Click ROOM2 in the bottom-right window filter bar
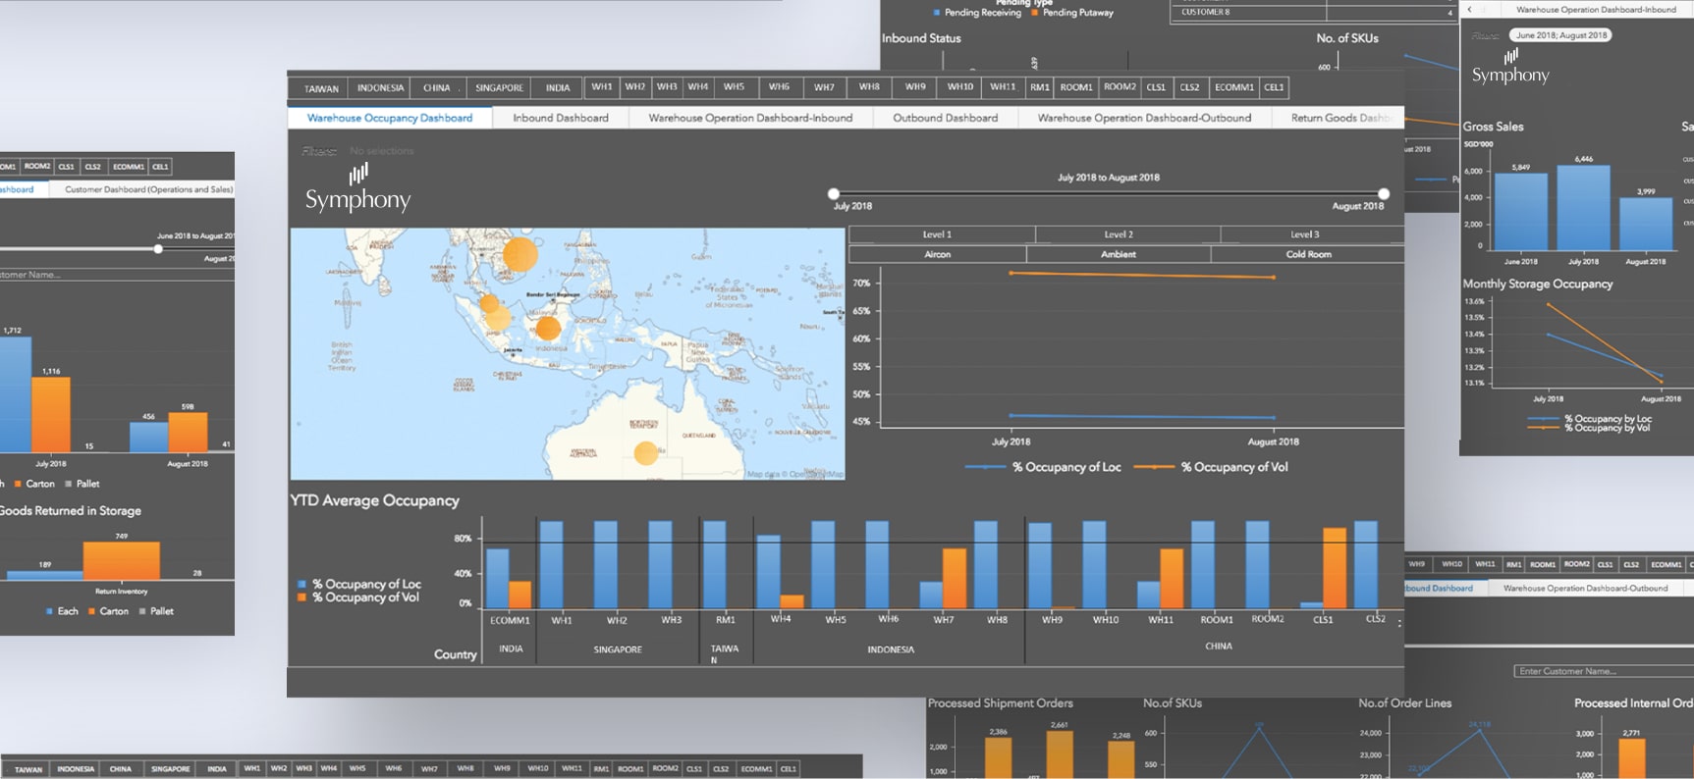The width and height of the screenshot is (1694, 779). point(1576,564)
